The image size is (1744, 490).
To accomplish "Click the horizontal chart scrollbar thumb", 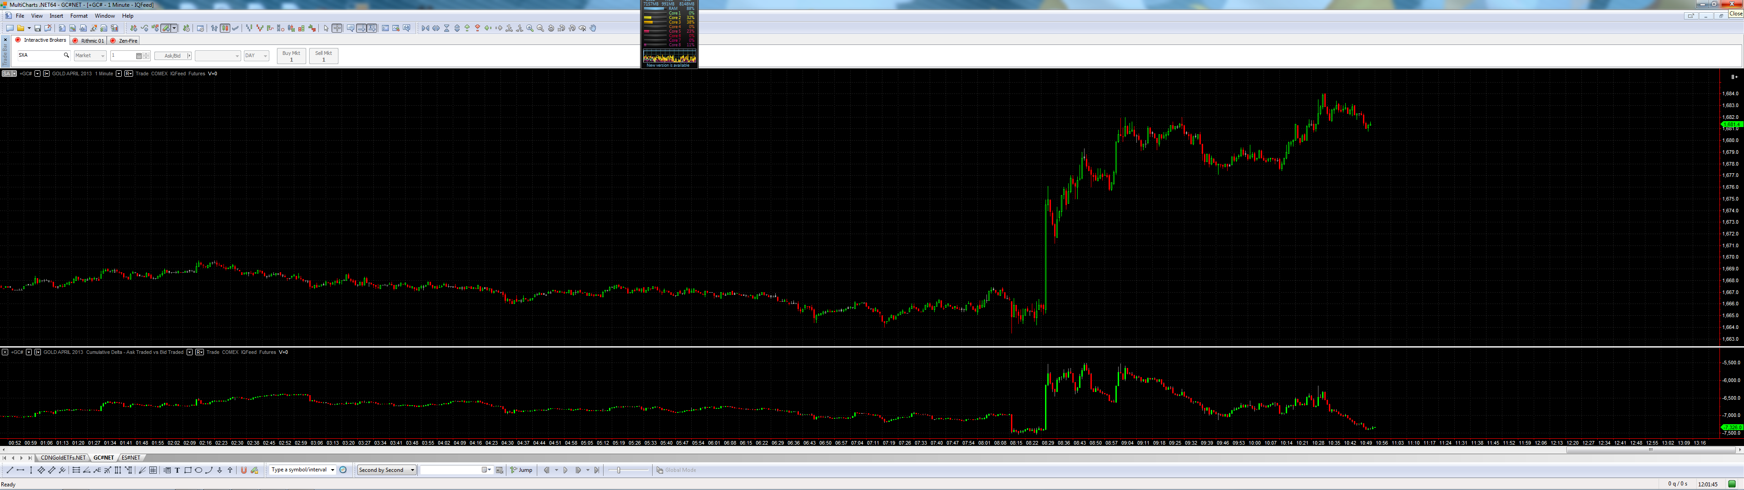I will click(1650, 449).
